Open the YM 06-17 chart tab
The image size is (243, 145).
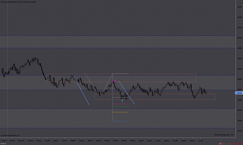3,143
